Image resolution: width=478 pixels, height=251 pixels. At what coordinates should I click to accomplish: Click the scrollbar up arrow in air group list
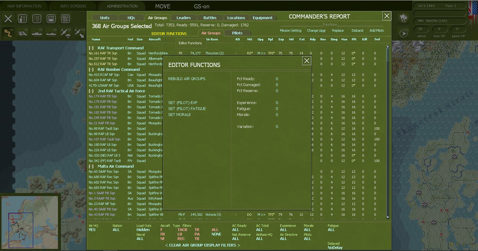388,47
